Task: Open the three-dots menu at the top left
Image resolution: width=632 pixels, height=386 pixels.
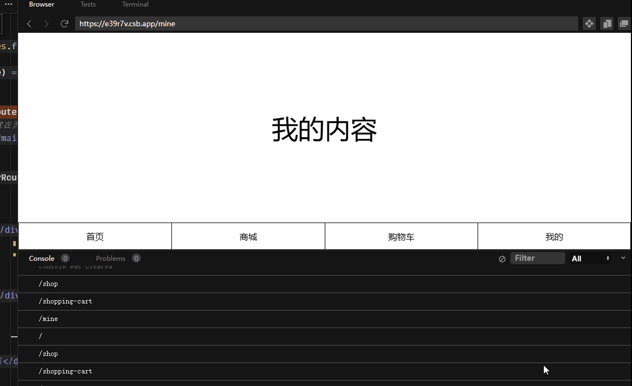Action: [8, 4]
